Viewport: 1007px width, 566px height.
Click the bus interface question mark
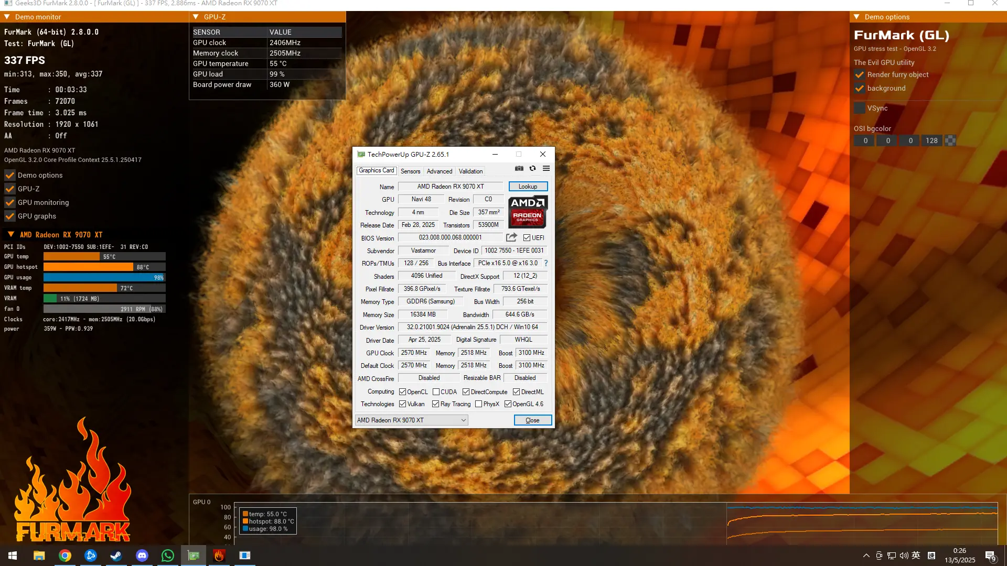click(x=545, y=263)
